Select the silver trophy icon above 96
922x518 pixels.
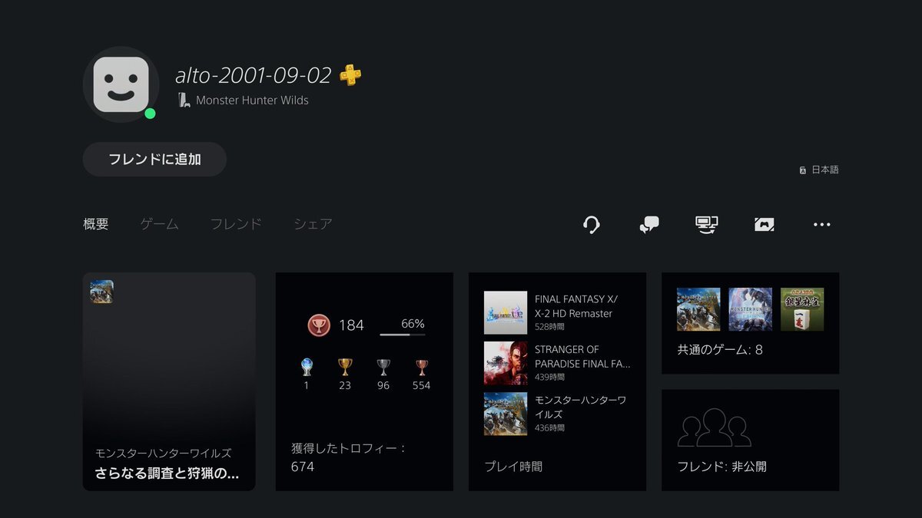tap(383, 368)
